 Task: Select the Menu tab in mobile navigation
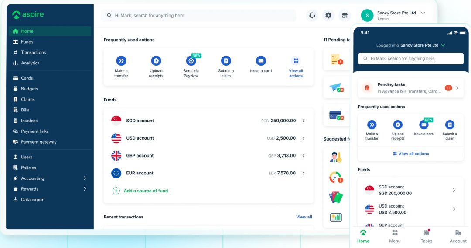tap(395, 236)
